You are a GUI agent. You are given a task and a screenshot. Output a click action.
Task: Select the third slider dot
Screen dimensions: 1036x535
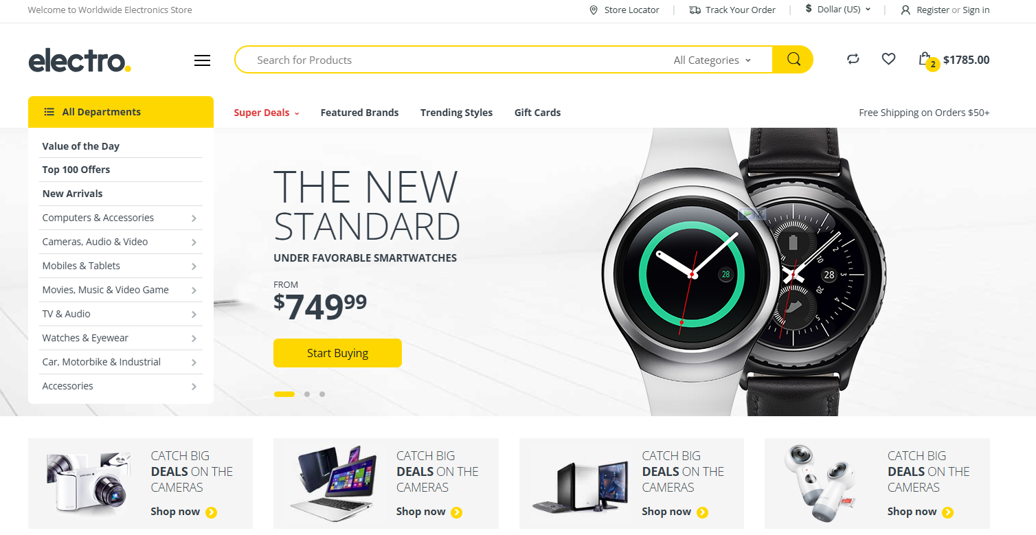pos(322,394)
